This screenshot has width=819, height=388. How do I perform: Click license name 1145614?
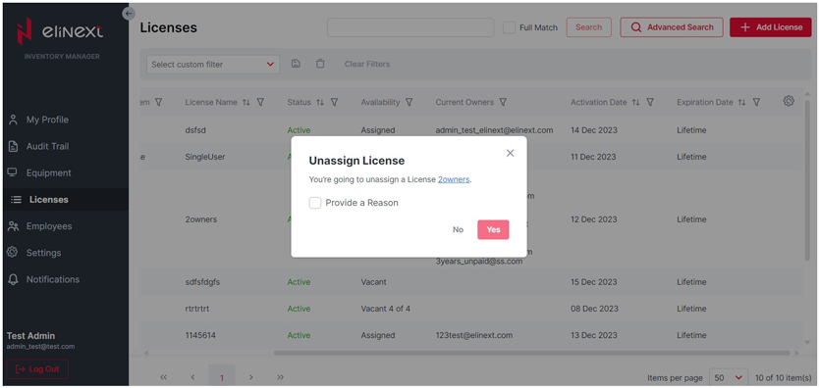[200, 335]
